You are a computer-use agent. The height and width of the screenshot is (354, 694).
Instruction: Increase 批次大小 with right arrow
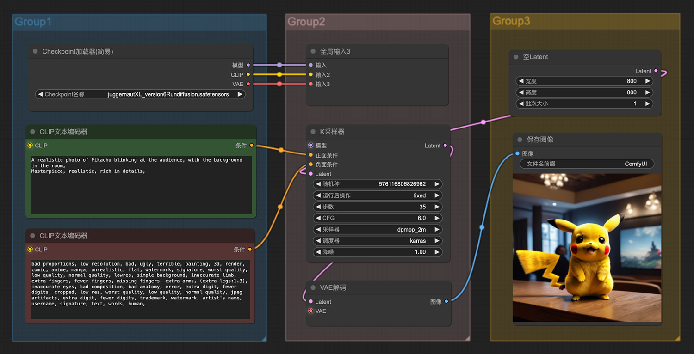[x=648, y=104]
